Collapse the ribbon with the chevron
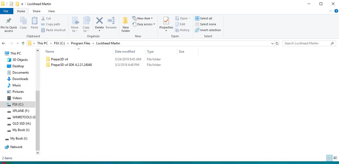Screen dimensions: 339x164 (x=330, y=11)
